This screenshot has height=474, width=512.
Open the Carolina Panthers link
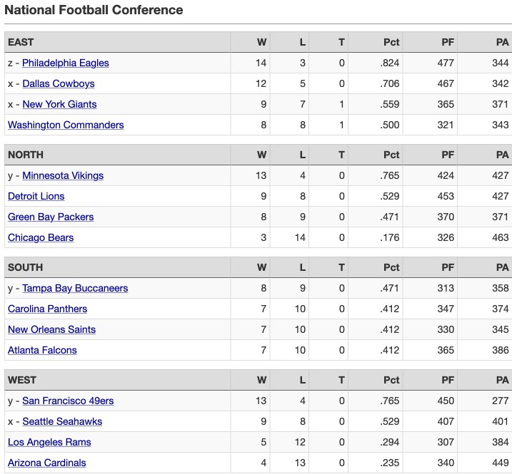(x=47, y=309)
